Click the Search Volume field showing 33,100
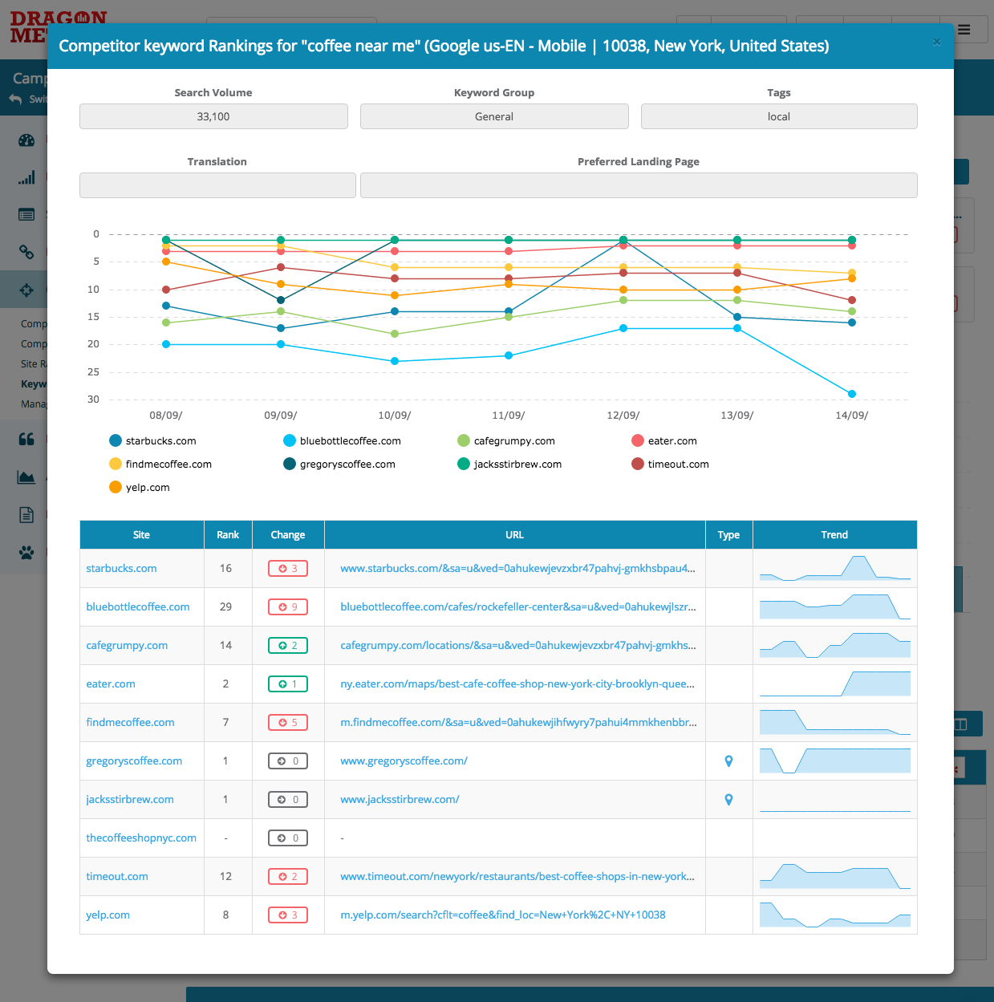The image size is (994, 1002). pyautogui.click(x=213, y=117)
